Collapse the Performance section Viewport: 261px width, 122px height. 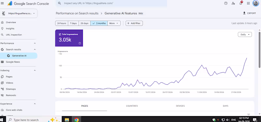pos(35,43)
